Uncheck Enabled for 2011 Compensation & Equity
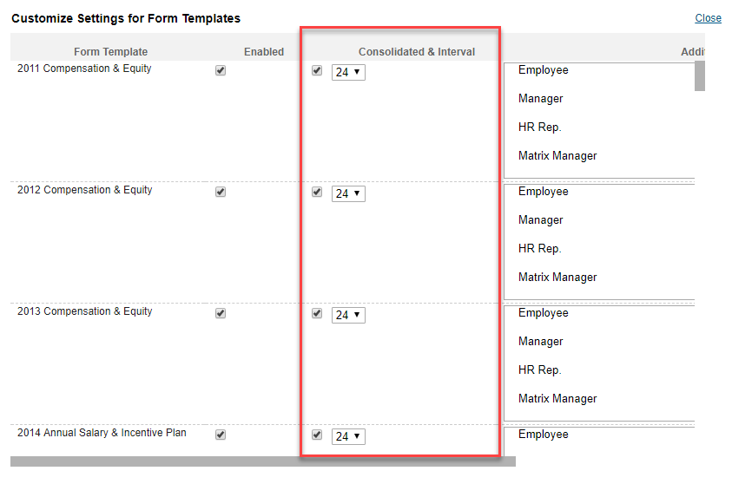Image resolution: width=732 pixels, height=497 pixels. [x=221, y=70]
